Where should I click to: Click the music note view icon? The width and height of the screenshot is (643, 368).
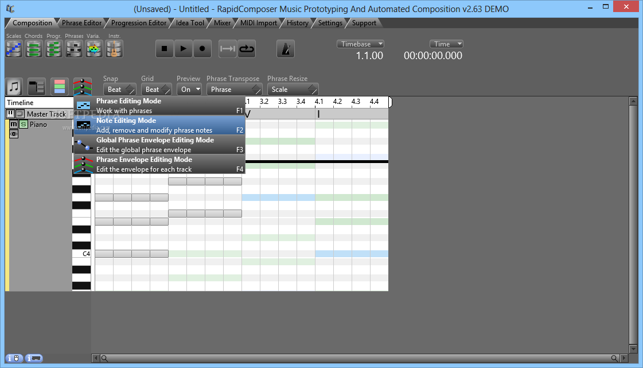[x=14, y=87]
